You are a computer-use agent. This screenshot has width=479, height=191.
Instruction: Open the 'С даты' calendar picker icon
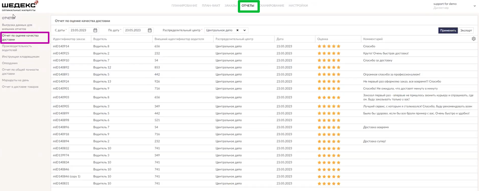click(x=95, y=30)
